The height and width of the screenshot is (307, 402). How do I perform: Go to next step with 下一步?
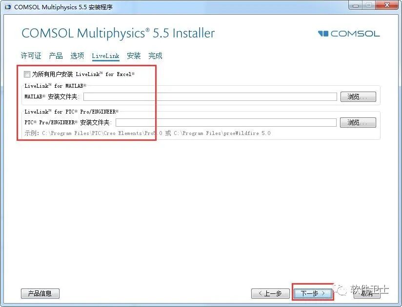313,293
